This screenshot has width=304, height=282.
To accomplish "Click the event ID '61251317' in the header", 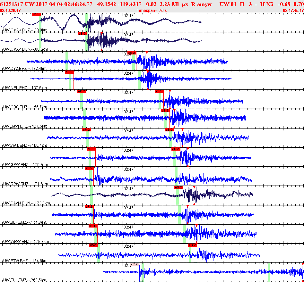I will pyautogui.click(x=12, y=4).
